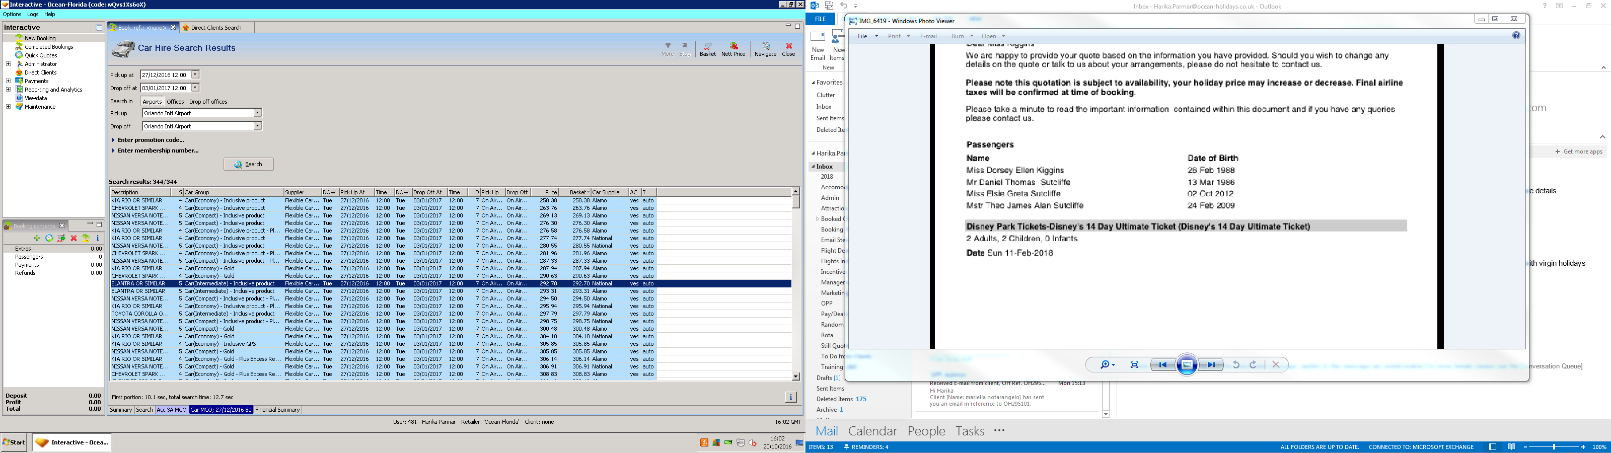Viewport: 1611px width, 453px height.
Task: Click the green plus icon in Booking contents
Action: [38, 239]
